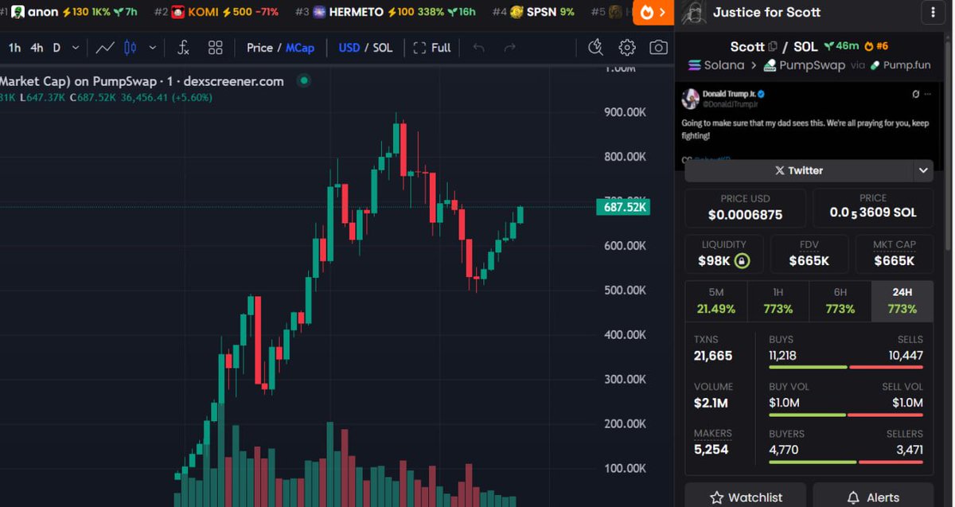Expand the Twitter links chevron
955x507 pixels.
tap(923, 170)
